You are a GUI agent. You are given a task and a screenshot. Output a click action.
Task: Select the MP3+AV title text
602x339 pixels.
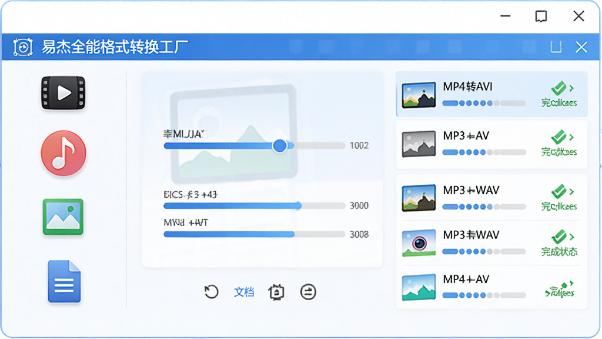pyautogui.click(x=466, y=136)
